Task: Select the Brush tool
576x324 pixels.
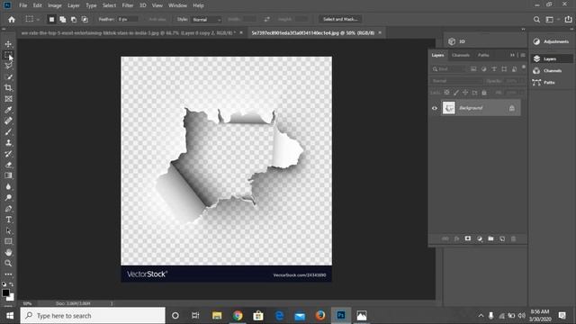Action: 8,132
